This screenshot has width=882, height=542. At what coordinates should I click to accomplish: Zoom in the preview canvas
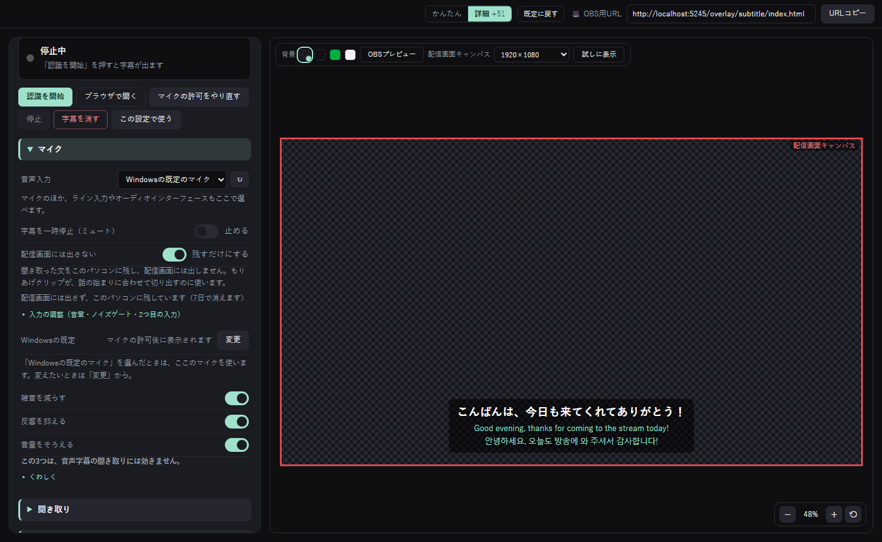[834, 514]
